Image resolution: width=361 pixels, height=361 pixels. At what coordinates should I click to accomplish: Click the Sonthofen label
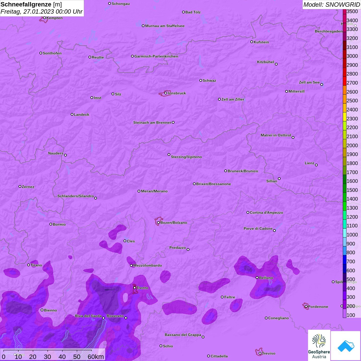(52, 53)
